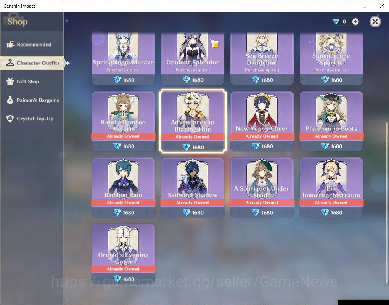389x305 pixels.
Task: Click the Paimon's Bargains pouch icon
Action: pyautogui.click(x=10, y=100)
